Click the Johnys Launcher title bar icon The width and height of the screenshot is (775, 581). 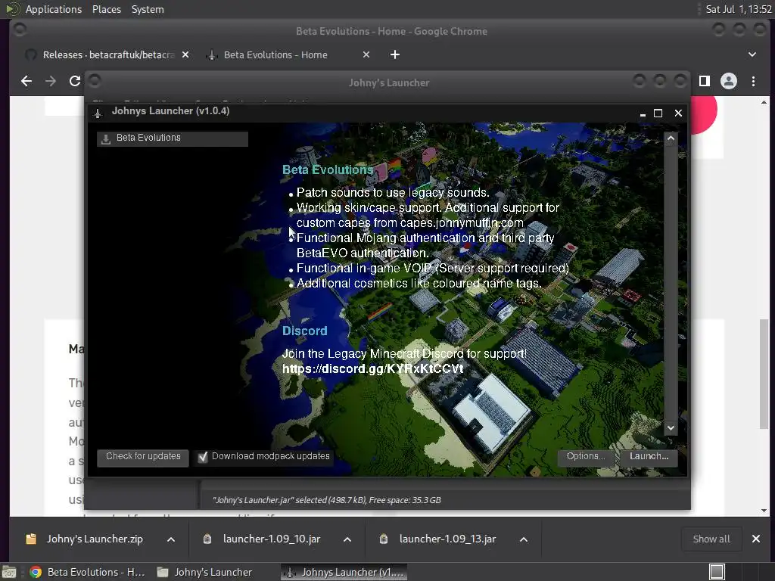98,113
